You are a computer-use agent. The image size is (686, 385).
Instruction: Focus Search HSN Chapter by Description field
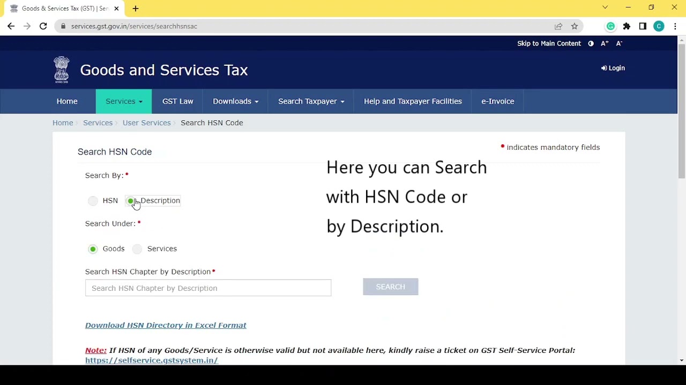[208, 288]
